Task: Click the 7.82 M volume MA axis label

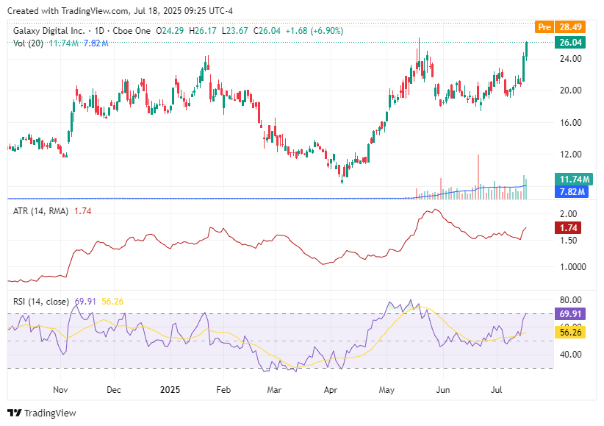Action: [x=572, y=192]
